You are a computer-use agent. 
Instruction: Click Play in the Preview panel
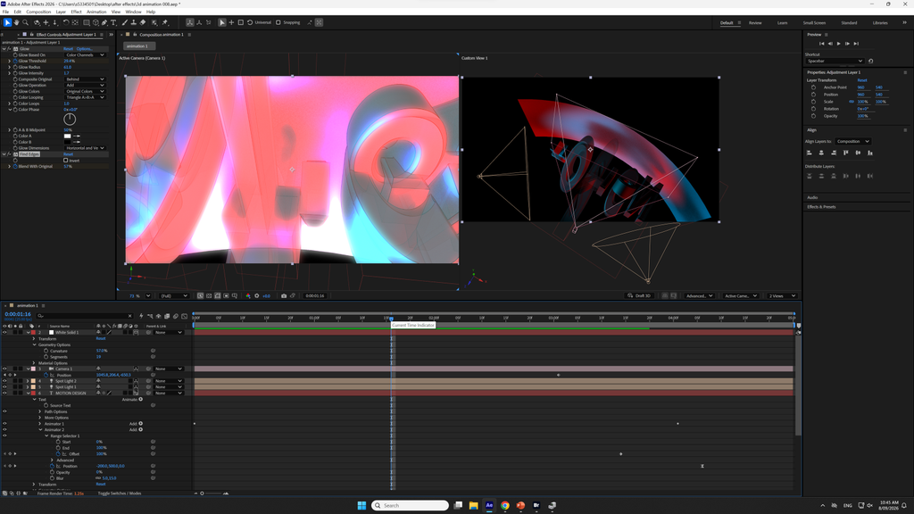point(839,44)
